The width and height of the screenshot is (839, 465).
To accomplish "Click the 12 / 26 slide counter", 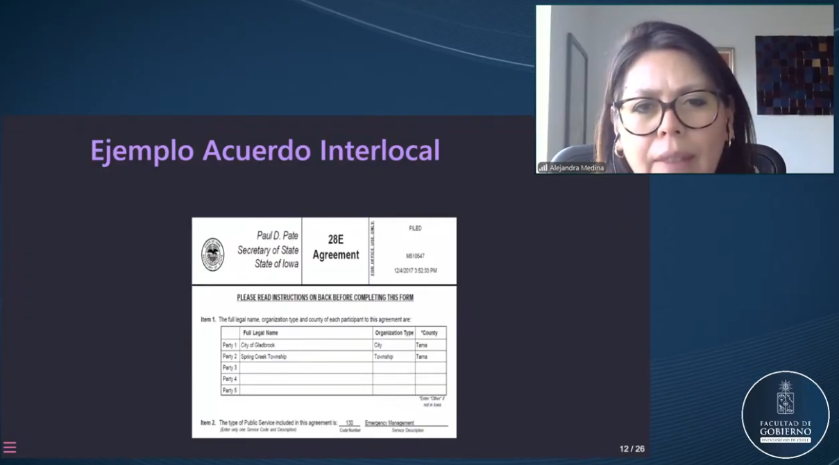I will pyautogui.click(x=632, y=449).
